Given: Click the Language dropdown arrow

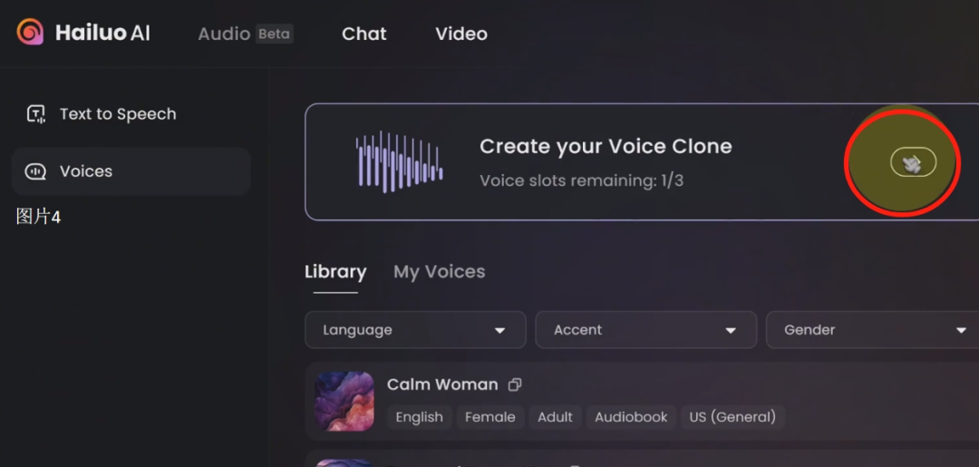Looking at the screenshot, I should [x=499, y=330].
